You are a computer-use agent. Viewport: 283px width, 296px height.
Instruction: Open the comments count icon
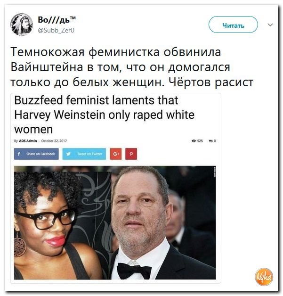point(210,141)
